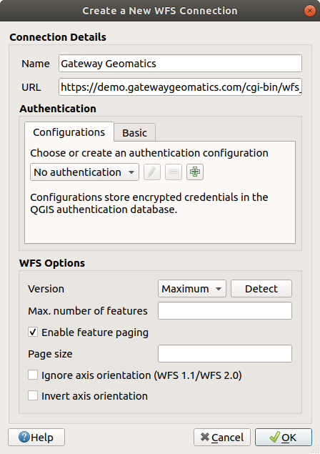Click the remove authentication configuration minus icon
Image resolution: width=320 pixels, height=454 pixels.
pos(174,172)
